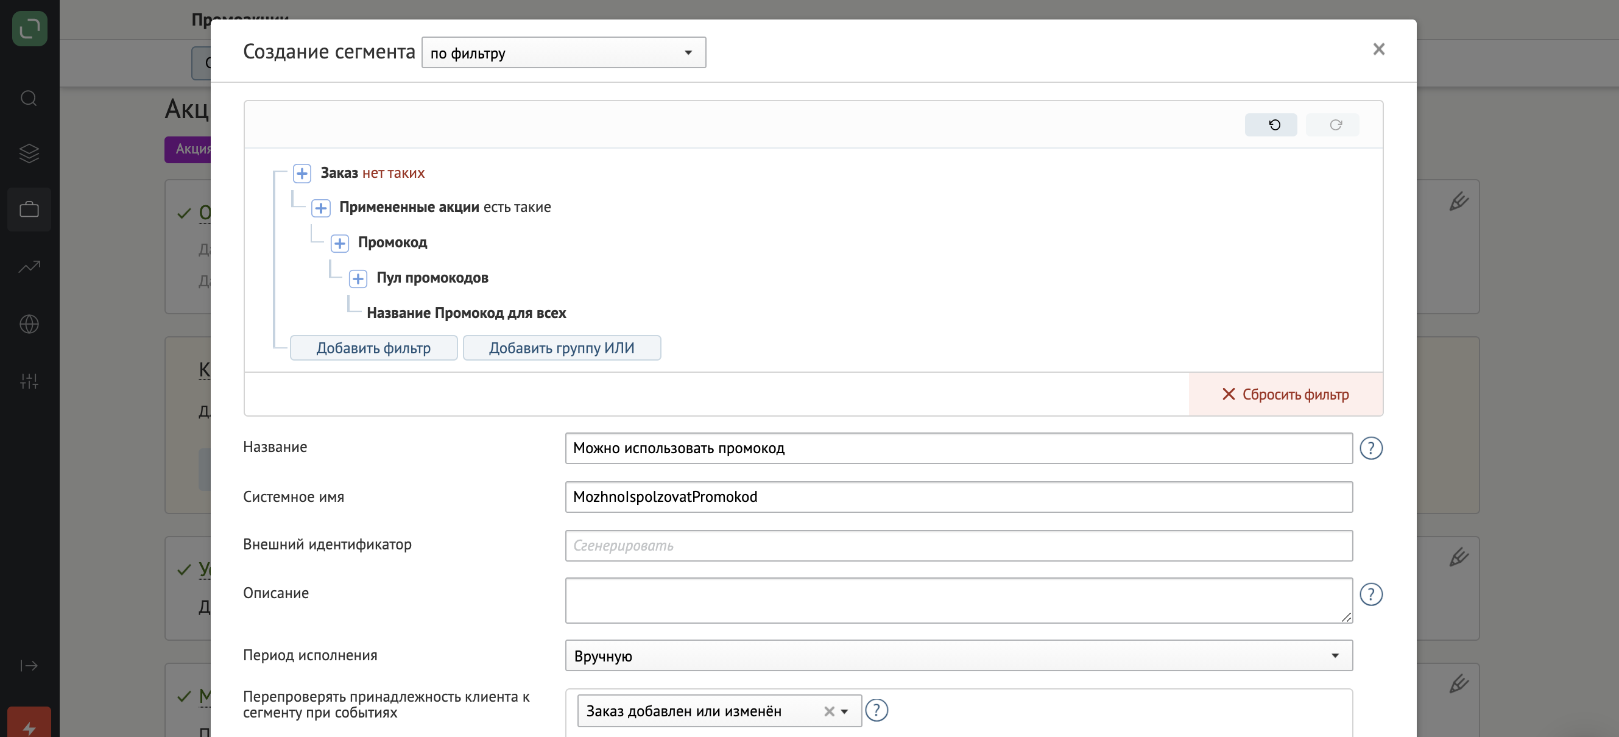Image resolution: width=1619 pixels, height=737 pixels.
Task: Click the Добавить фильтр button
Action: (x=373, y=348)
